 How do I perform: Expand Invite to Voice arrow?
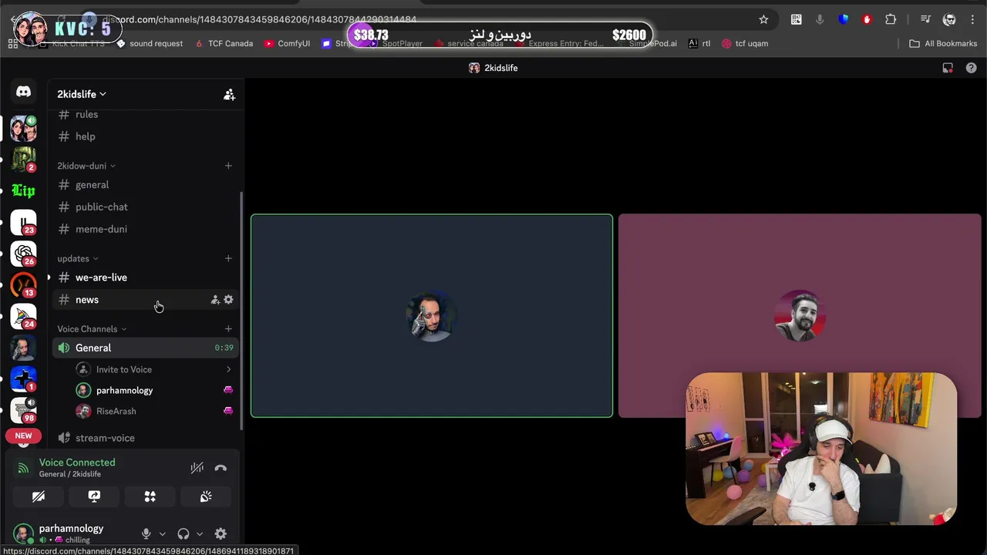click(228, 370)
